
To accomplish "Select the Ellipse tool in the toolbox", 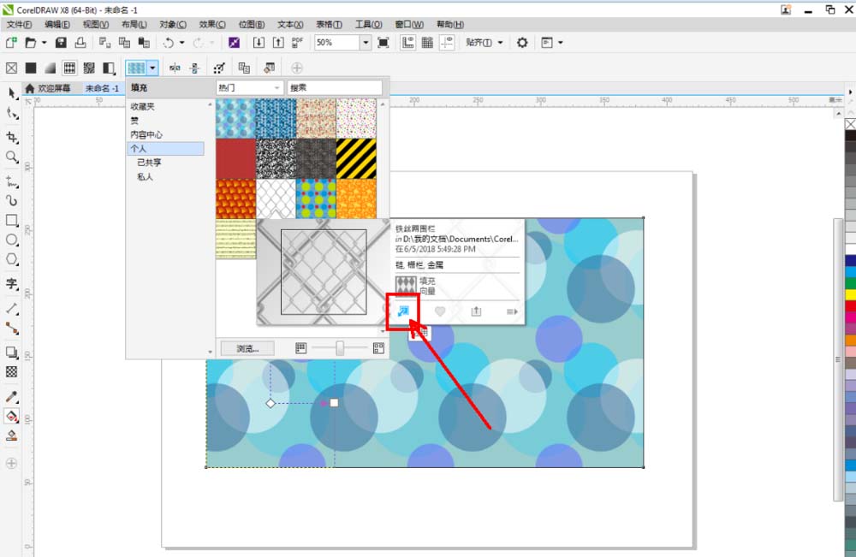I will (x=12, y=240).
